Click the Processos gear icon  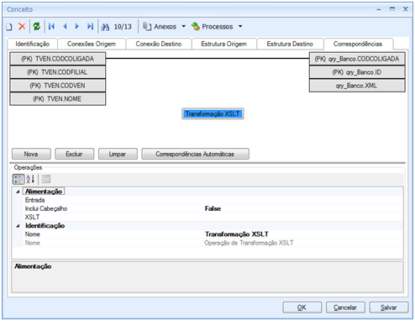click(x=196, y=26)
